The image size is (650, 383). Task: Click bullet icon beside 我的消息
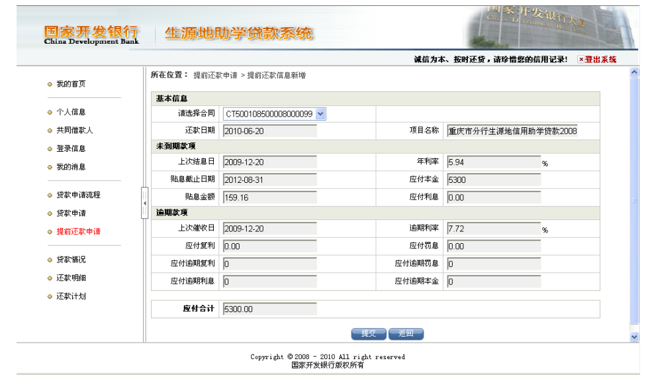point(50,167)
